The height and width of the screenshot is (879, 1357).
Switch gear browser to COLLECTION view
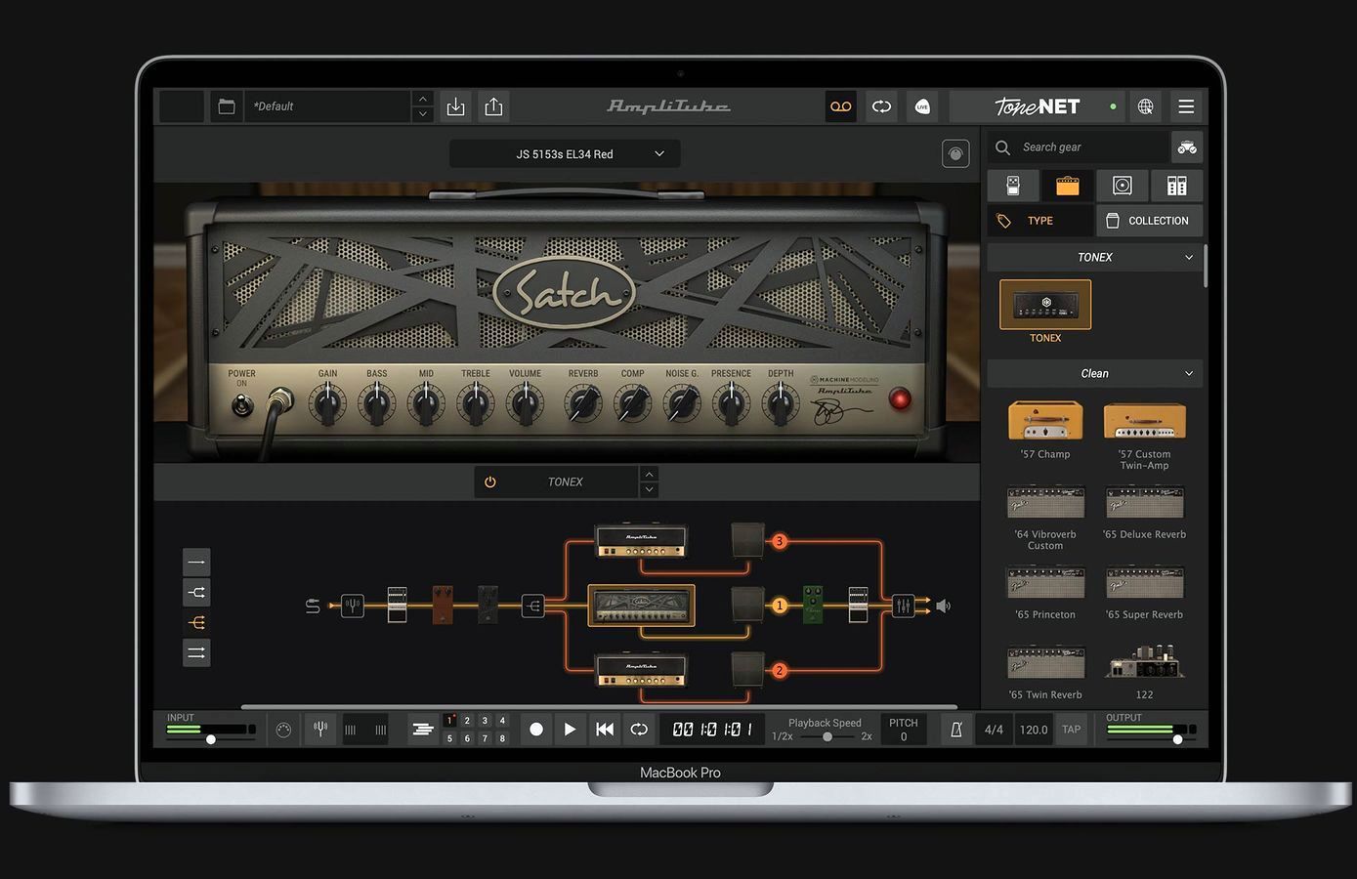1150,221
